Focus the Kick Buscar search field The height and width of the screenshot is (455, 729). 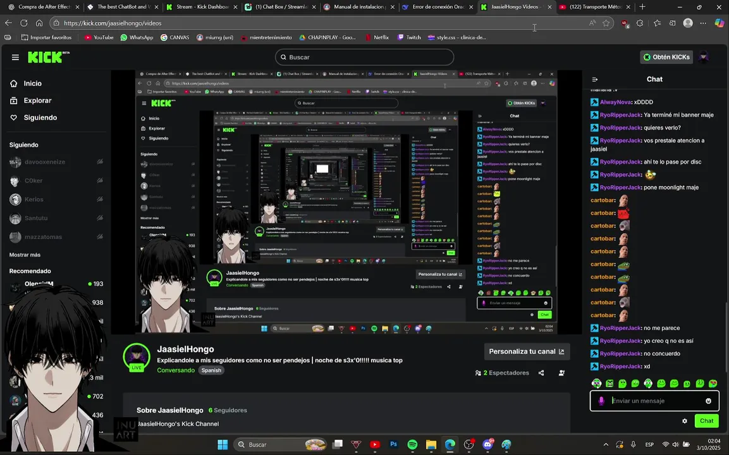pyautogui.click(x=364, y=57)
